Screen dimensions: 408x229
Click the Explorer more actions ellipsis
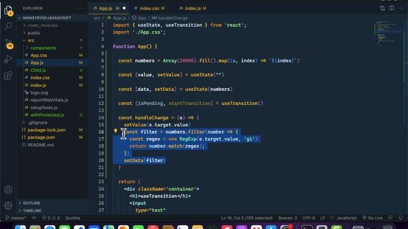80,8
